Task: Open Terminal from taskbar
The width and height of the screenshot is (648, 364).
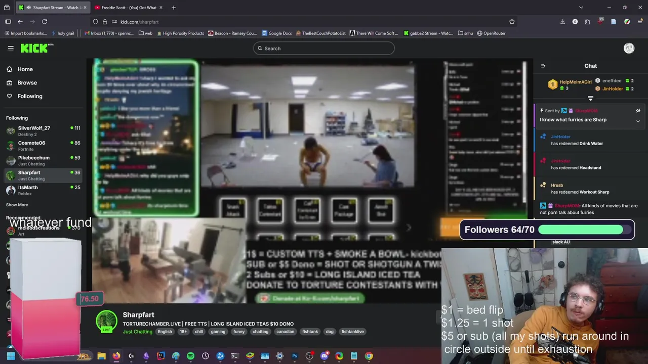Action: click(235, 356)
